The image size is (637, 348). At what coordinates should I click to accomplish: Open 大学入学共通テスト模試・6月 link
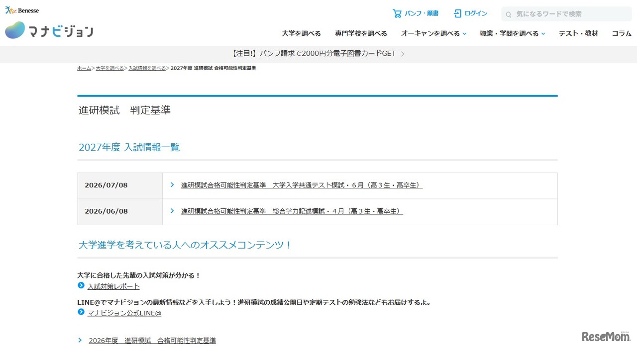click(302, 185)
